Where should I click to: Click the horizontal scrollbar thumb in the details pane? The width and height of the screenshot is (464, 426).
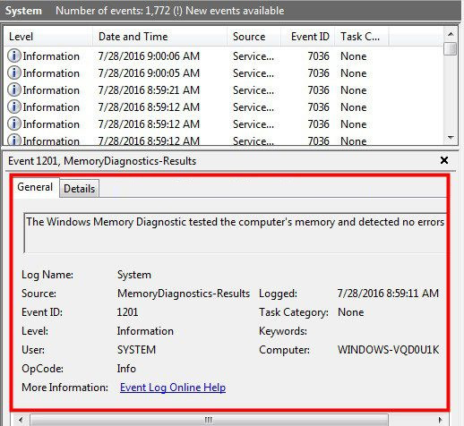209,420
